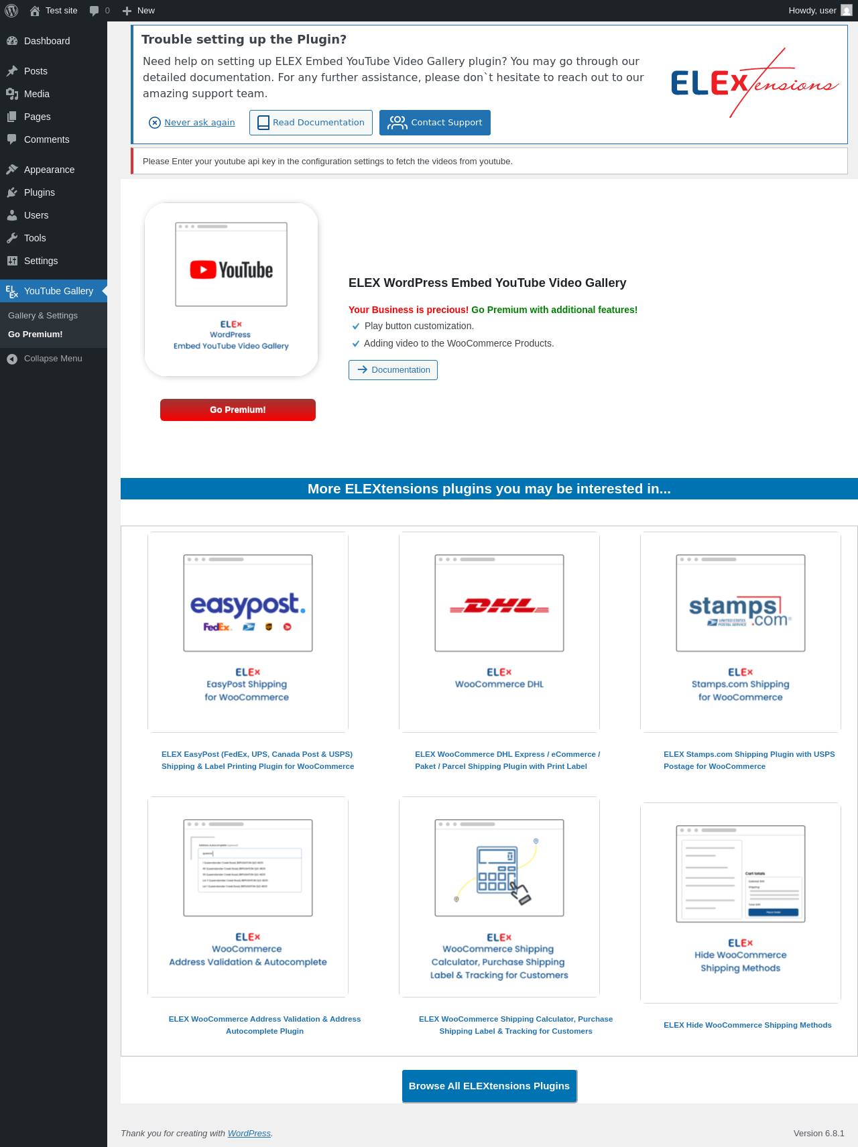Open the Media menu item

pos(54,94)
